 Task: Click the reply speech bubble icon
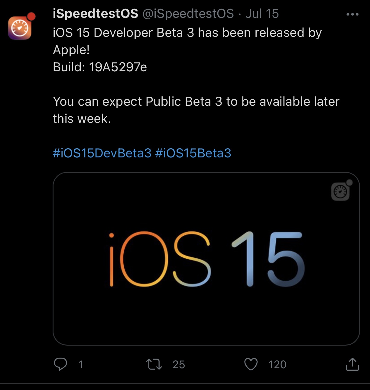pos(60,364)
